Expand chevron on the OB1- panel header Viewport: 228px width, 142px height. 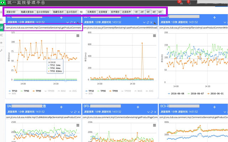coord(144,22)
